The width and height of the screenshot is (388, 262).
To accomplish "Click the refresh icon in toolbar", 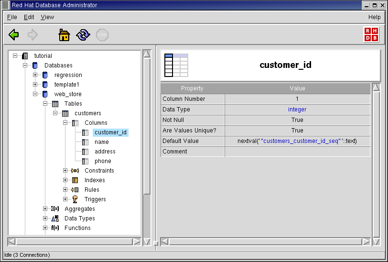I will pyautogui.click(x=83, y=35).
